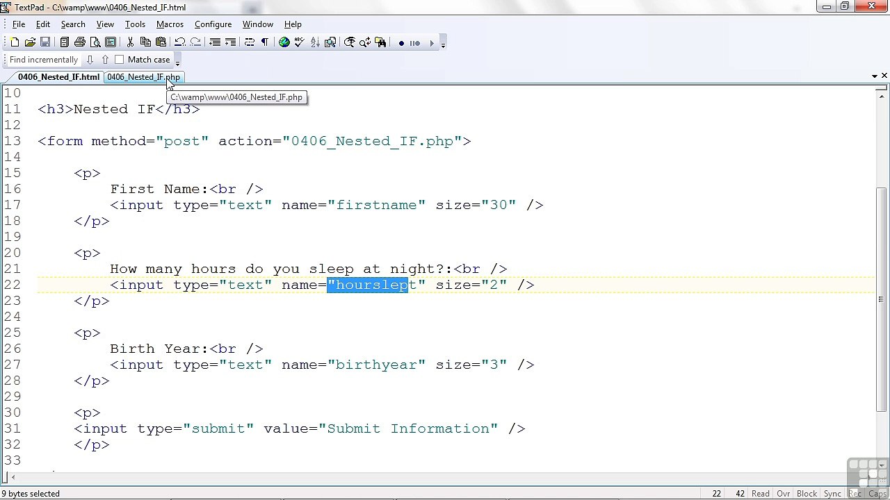Sort lines with the A-Z icon
Screen dimensions: 890x500
315,42
